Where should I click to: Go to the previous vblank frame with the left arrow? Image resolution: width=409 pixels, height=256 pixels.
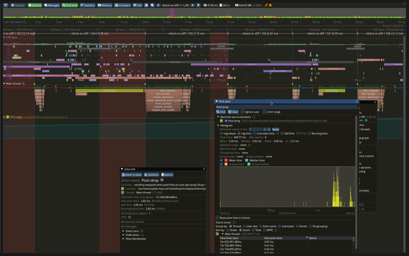pyautogui.click(x=159, y=5)
